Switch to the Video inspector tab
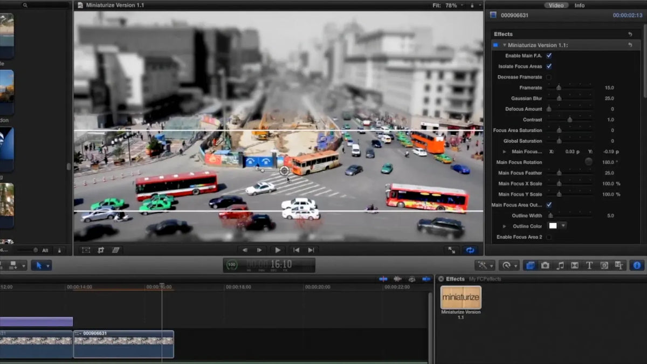Screen dimensions: 647x364 tap(556, 5)
